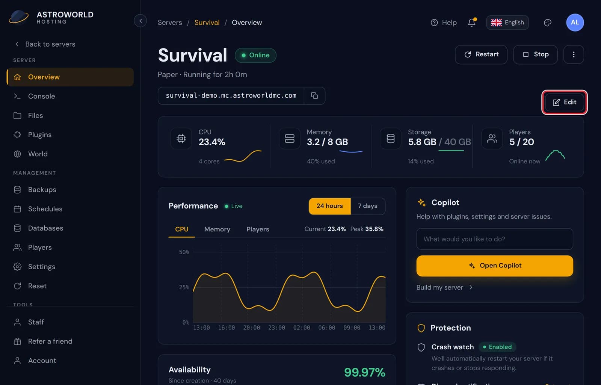Go back to servers
The image size is (601, 385).
(45, 44)
